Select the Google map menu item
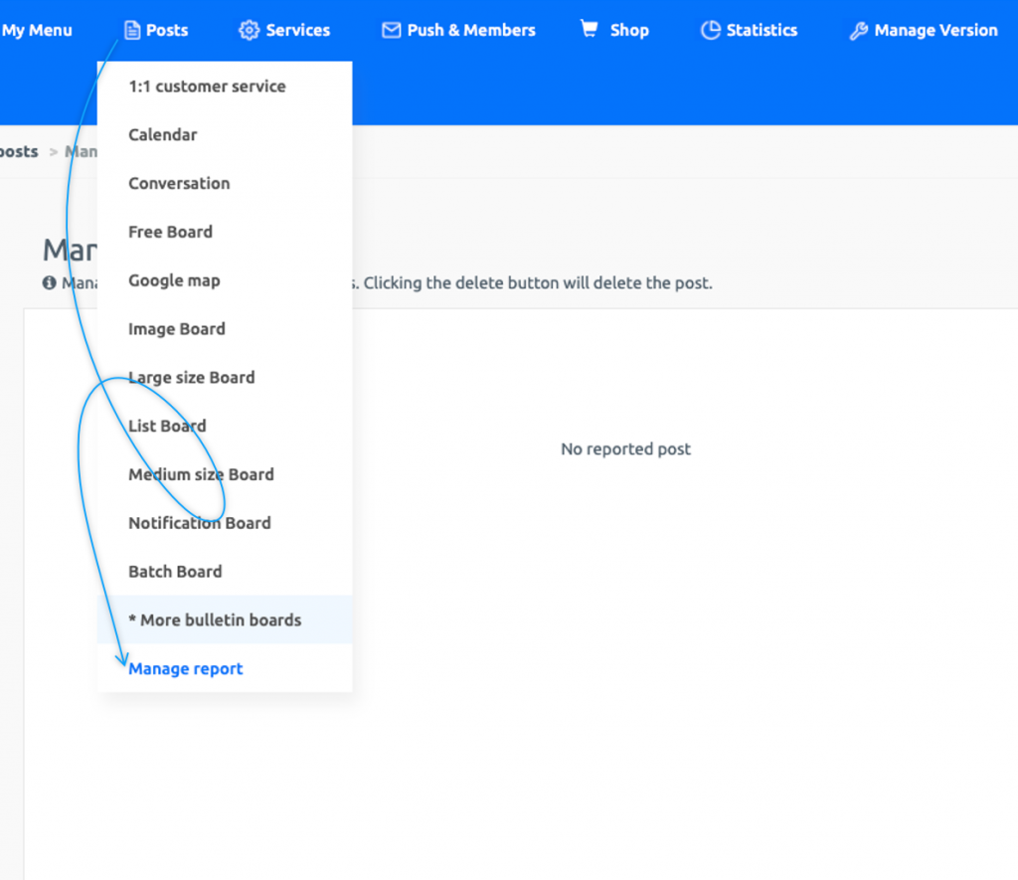The image size is (1018, 880). [174, 279]
